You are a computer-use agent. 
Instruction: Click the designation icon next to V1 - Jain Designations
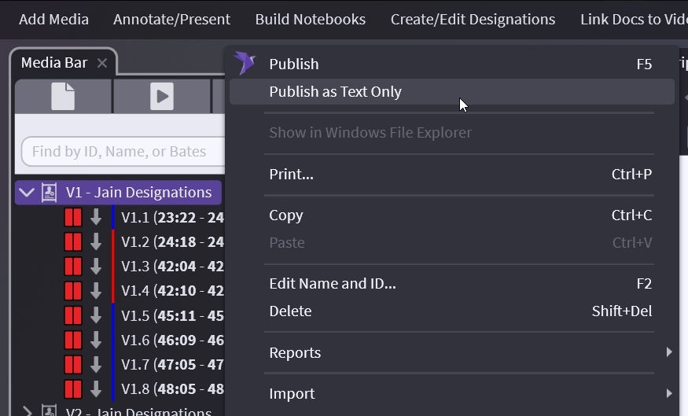coord(50,193)
